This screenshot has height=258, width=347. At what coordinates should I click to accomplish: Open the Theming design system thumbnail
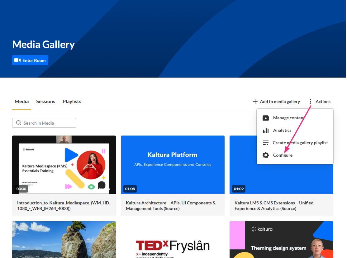pos(281,240)
